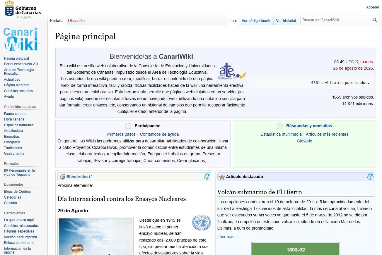
Task: Select the Leer tab
Action: point(233,20)
